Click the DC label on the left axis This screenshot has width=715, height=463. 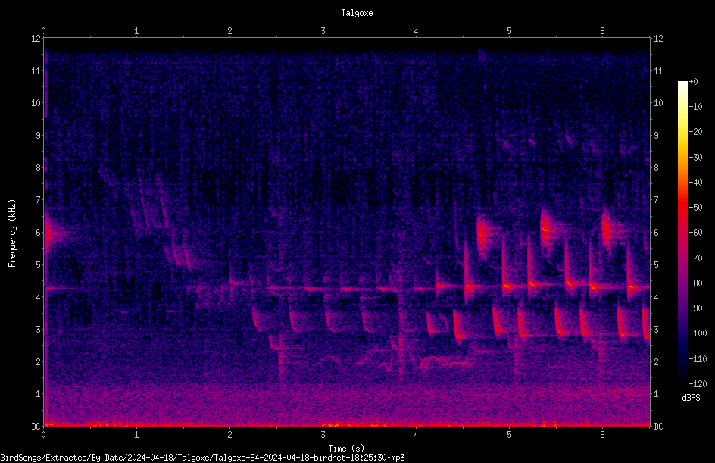[36, 426]
